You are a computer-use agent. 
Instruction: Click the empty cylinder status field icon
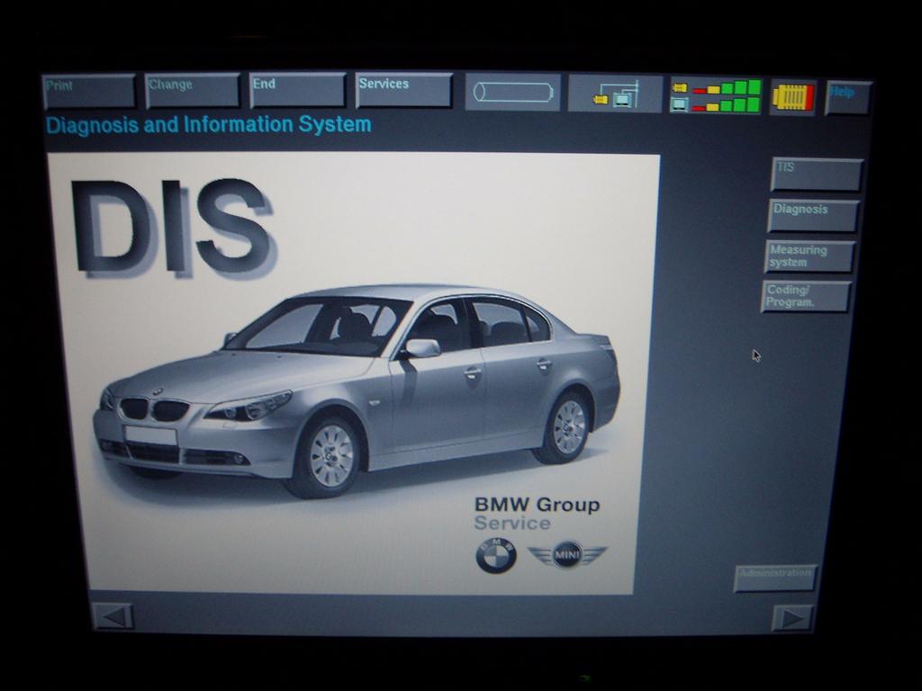pyautogui.click(x=512, y=93)
